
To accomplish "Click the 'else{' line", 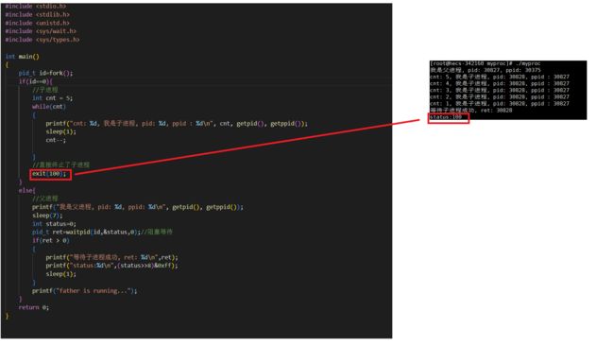I will pos(27,190).
